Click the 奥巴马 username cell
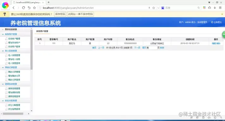This screenshot has width=225, height=121. pyautogui.click(x=72, y=43)
